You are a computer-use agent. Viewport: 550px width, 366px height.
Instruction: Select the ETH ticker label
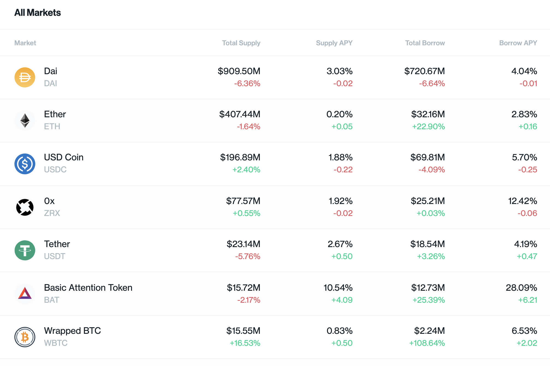coord(52,127)
